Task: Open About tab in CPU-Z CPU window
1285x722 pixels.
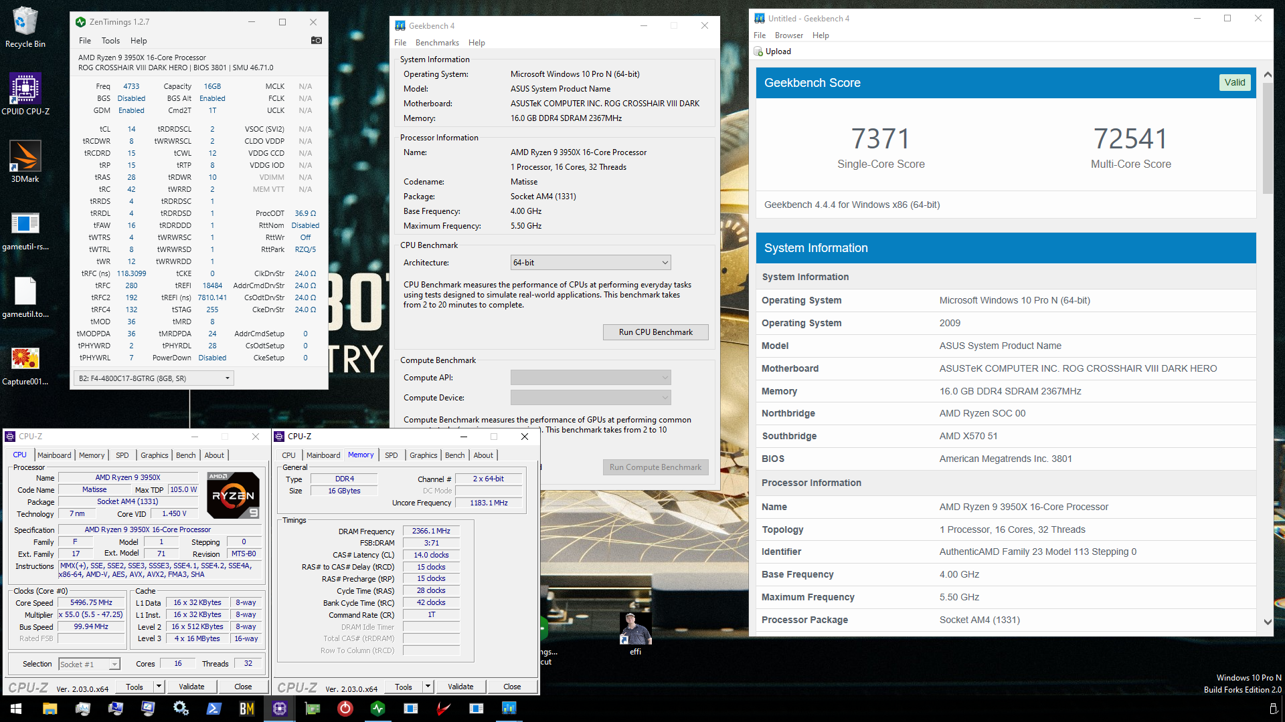Action: pyautogui.click(x=214, y=455)
